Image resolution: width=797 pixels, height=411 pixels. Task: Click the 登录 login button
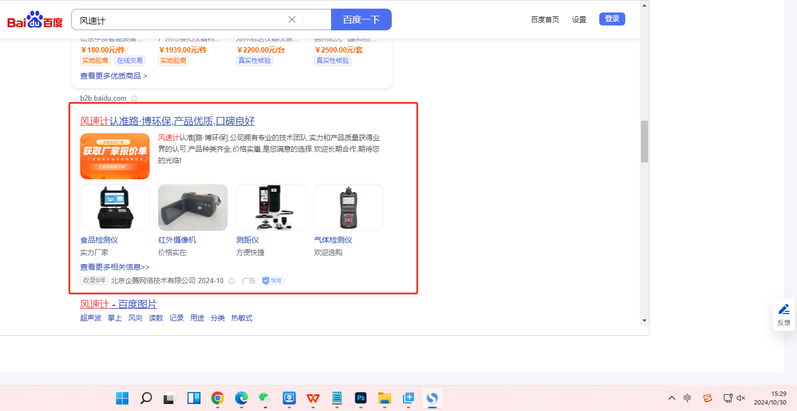click(x=612, y=19)
